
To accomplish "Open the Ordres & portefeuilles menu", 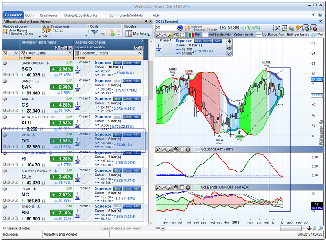I will tap(81, 15).
